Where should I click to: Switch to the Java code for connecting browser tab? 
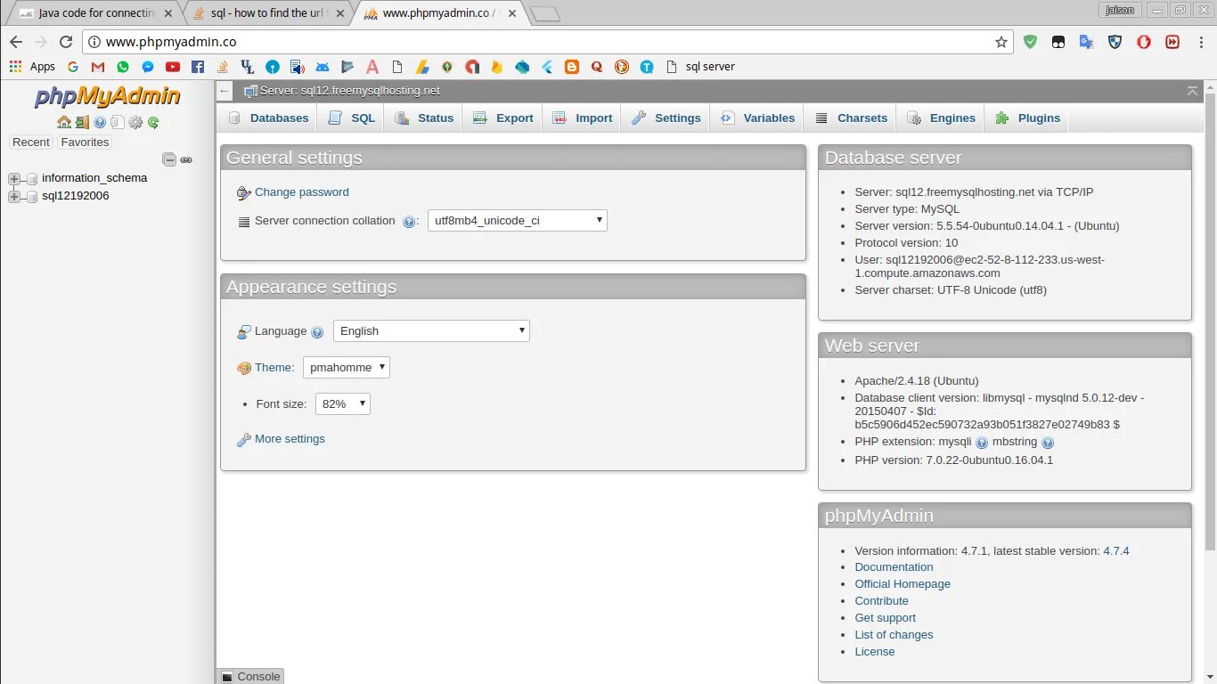[x=93, y=13]
